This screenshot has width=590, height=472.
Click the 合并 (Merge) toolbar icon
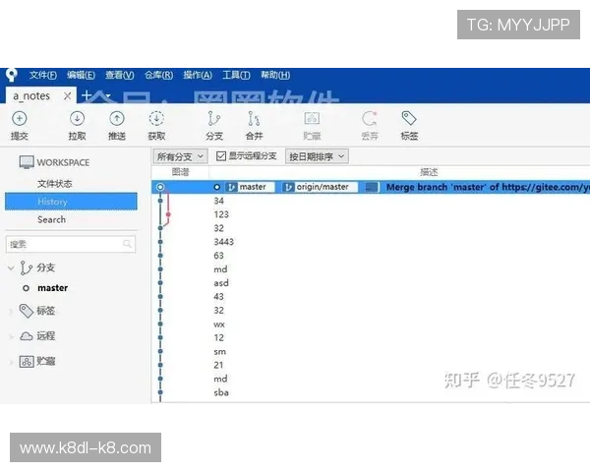click(254, 119)
